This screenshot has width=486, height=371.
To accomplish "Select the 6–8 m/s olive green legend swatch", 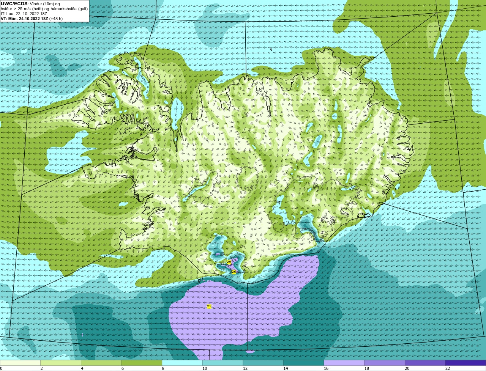I will pyautogui.click(x=142, y=363).
